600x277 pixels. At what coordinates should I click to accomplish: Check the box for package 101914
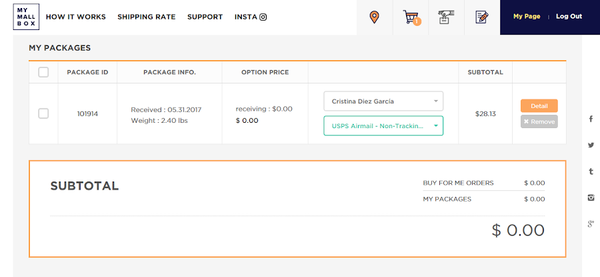click(x=43, y=113)
